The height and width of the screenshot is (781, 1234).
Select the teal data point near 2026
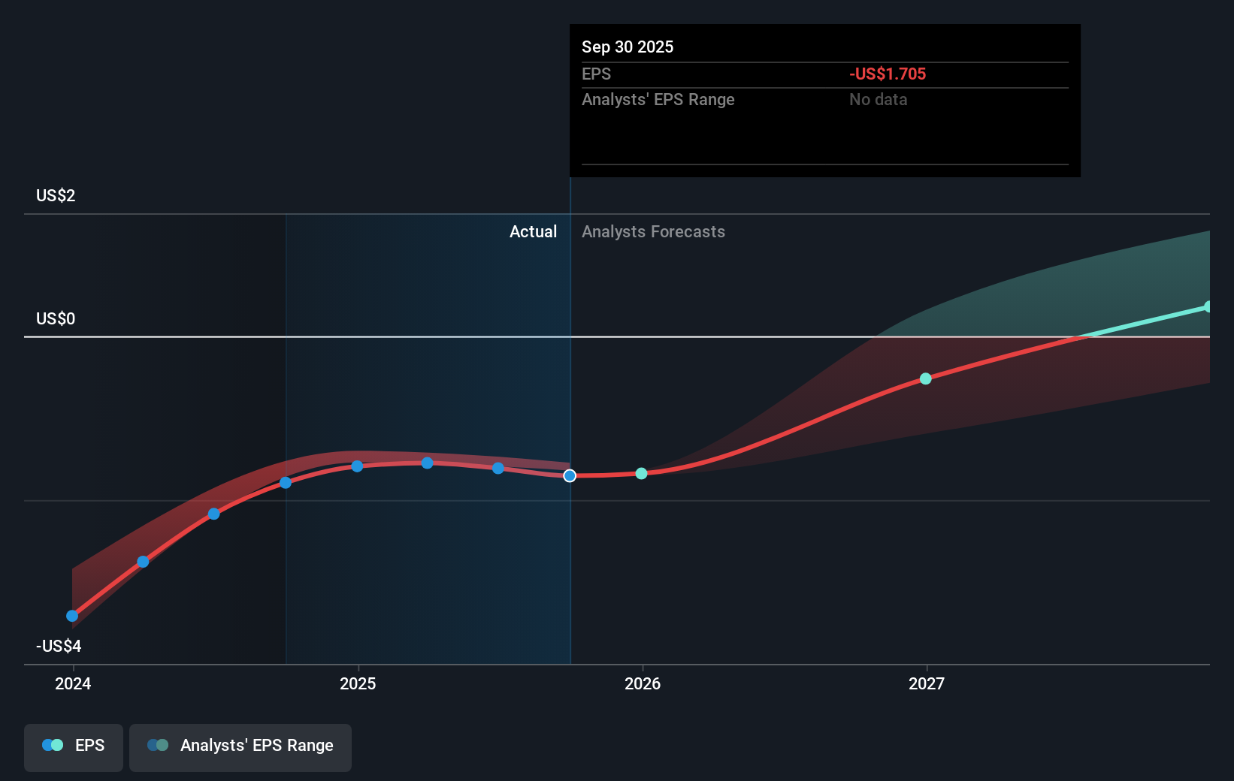pyautogui.click(x=641, y=473)
